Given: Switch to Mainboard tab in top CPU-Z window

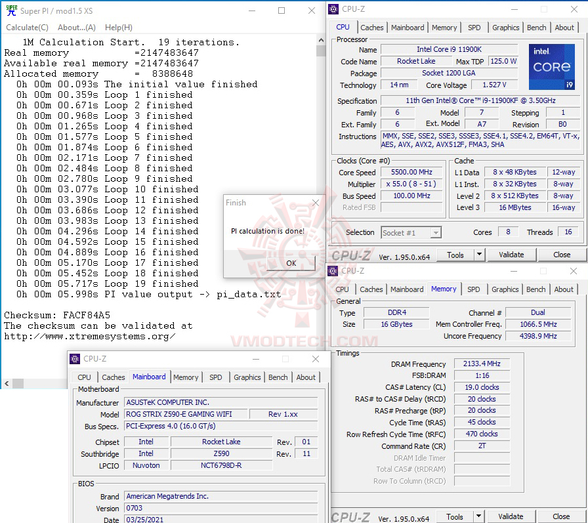Looking at the screenshot, I should pos(408,28).
